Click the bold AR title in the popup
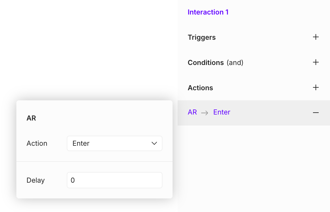330x212 pixels. coord(31,118)
